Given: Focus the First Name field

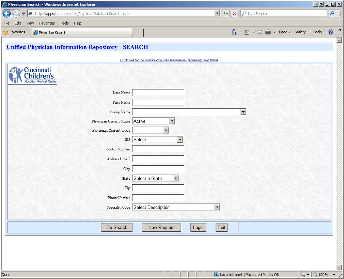Looking at the screenshot, I should [x=158, y=102].
